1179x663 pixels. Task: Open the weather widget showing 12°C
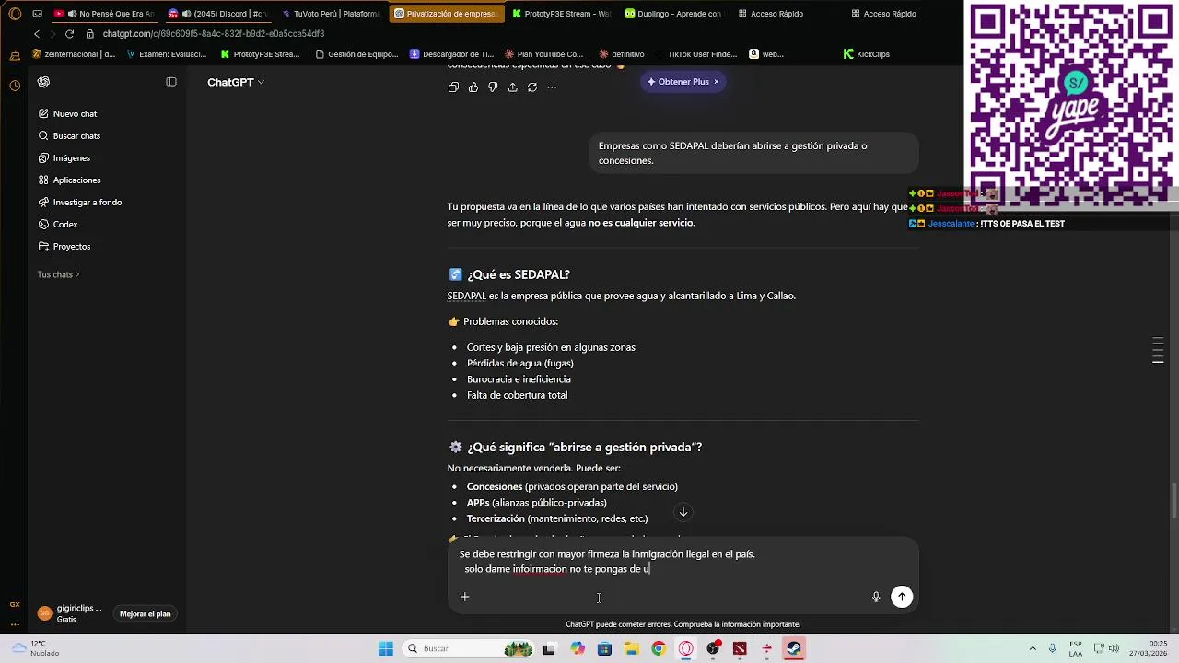point(35,649)
